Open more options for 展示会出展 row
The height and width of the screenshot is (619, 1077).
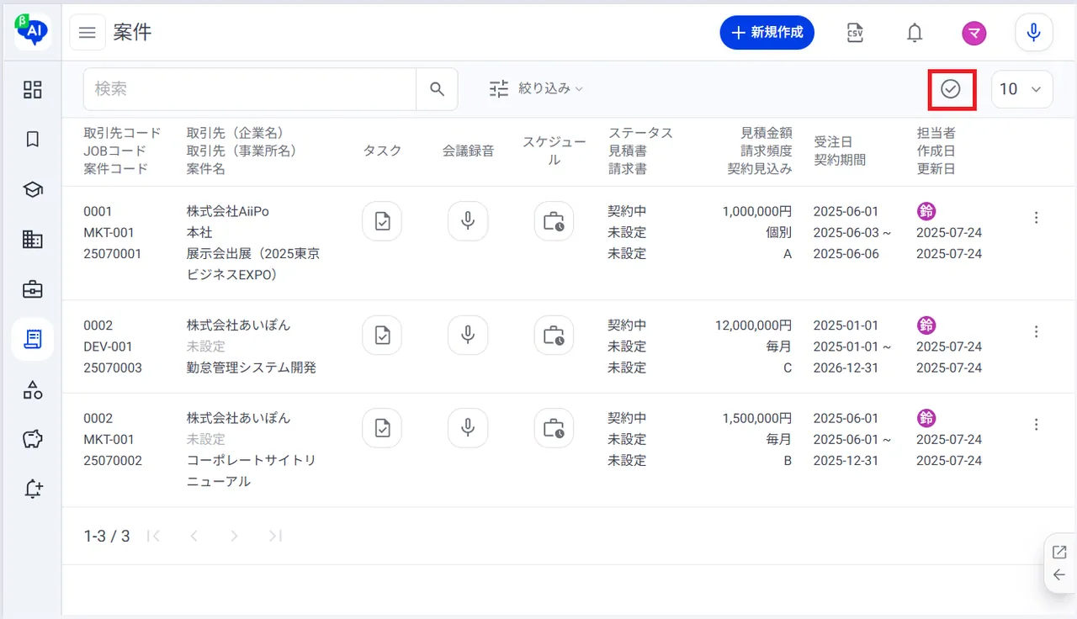[1036, 218]
